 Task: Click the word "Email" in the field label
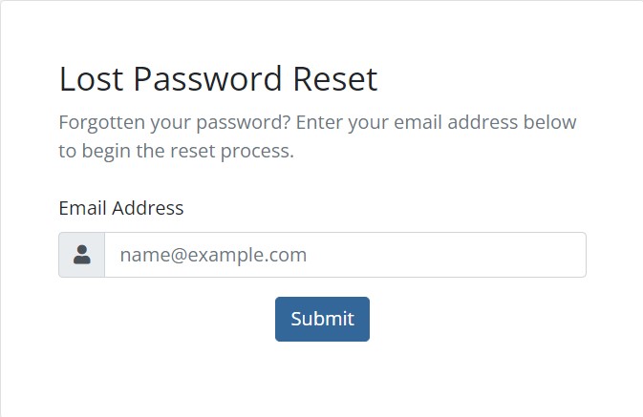tap(83, 208)
